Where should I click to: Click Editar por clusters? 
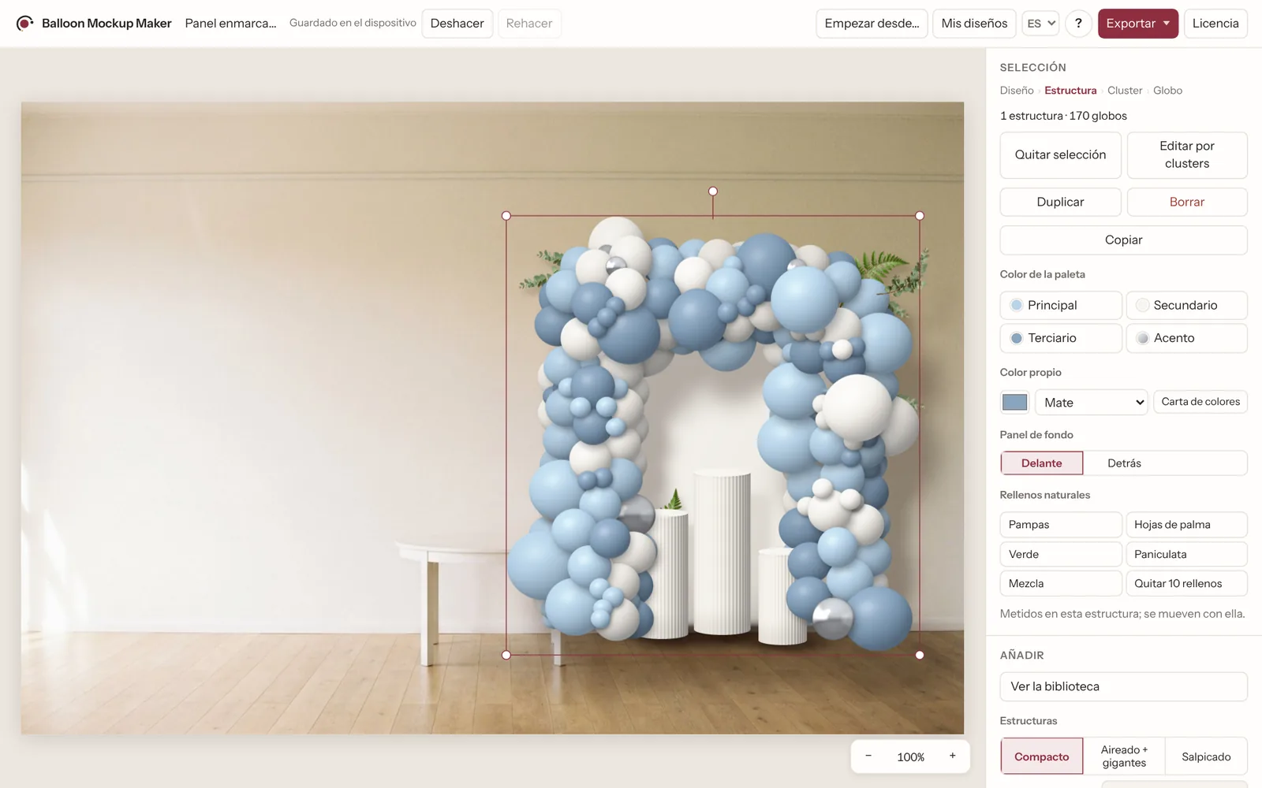(x=1187, y=155)
